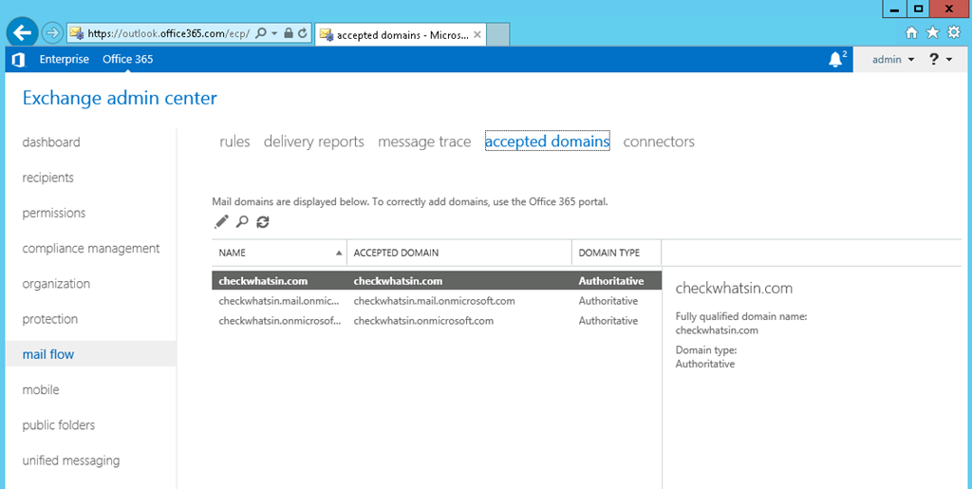This screenshot has width=972, height=489.
Task: Maximize the browser window
Action: 918,9
